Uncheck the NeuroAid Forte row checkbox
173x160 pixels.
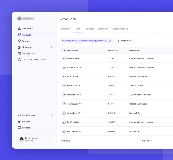point(64,86)
